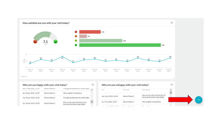Click the 'Why are you unhappy with your visit today?' title

point(125,85)
